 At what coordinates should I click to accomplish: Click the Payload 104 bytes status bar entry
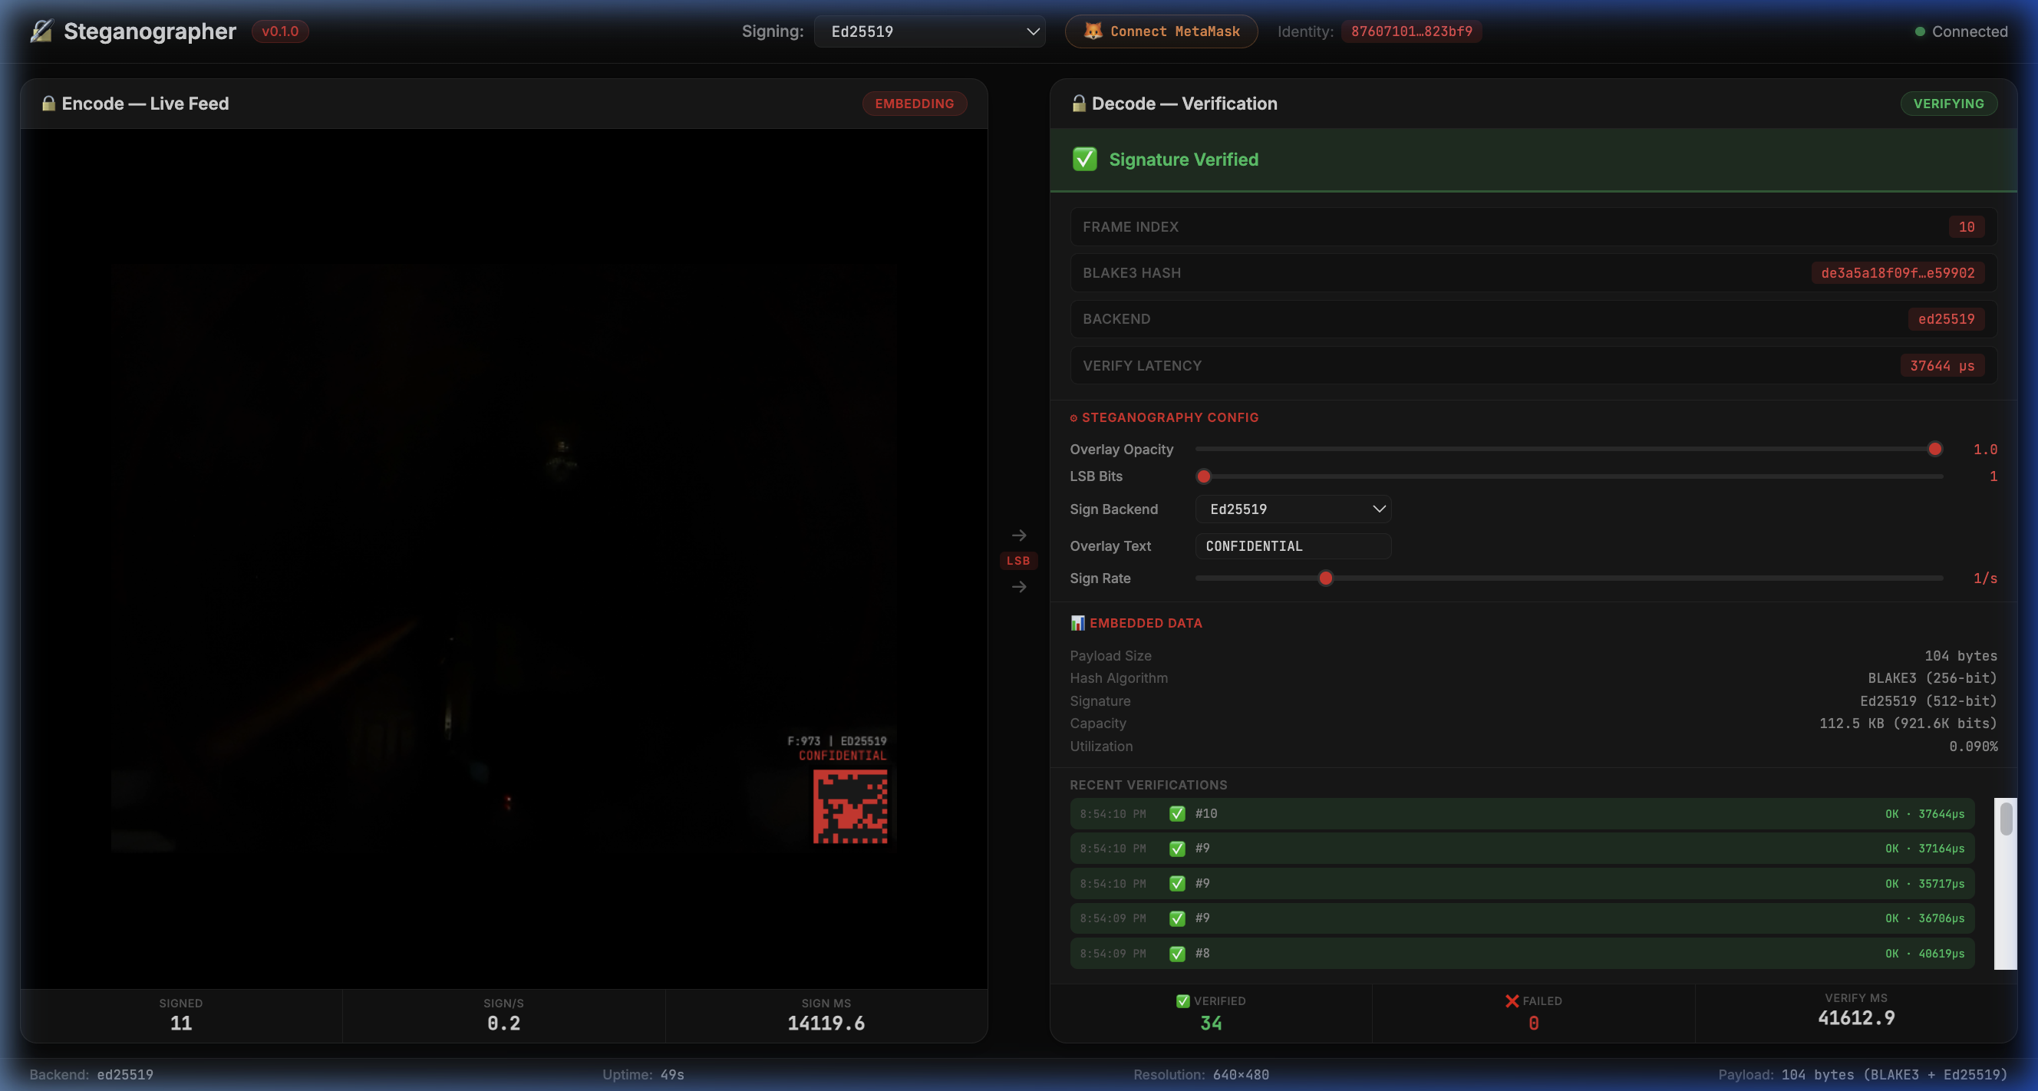pyautogui.click(x=1863, y=1074)
